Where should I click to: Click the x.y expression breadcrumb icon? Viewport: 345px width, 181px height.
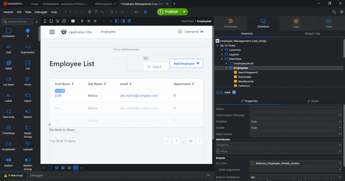pyautogui.click(x=82, y=168)
